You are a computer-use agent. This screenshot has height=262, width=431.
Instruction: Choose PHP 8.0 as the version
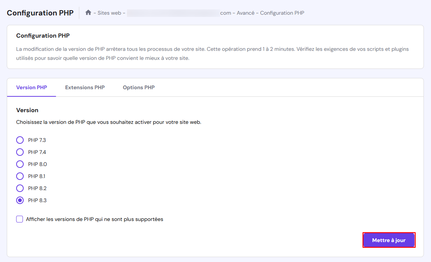20,164
